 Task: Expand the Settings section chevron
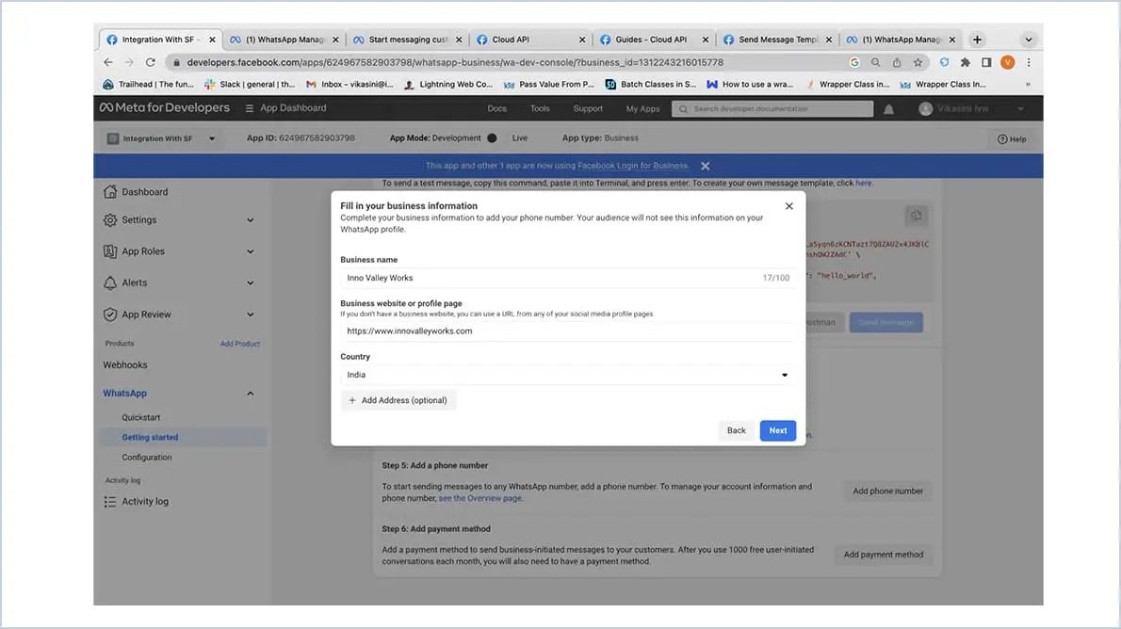coord(251,220)
